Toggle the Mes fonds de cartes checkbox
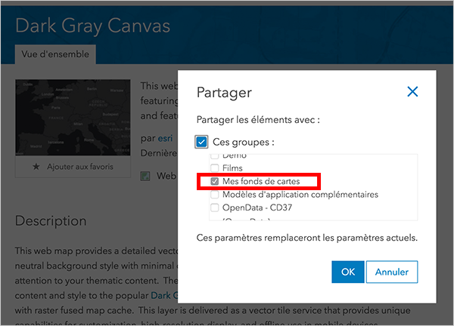Viewport: 454px width, 326px height. tap(215, 182)
